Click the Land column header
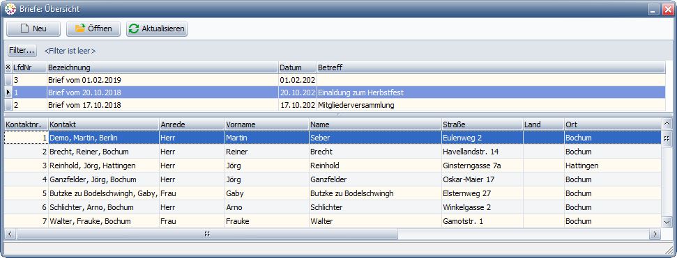 (x=543, y=124)
